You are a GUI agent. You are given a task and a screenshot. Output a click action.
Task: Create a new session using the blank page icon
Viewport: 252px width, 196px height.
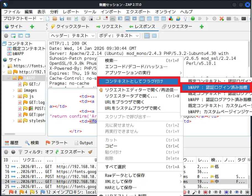coord(47,19)
